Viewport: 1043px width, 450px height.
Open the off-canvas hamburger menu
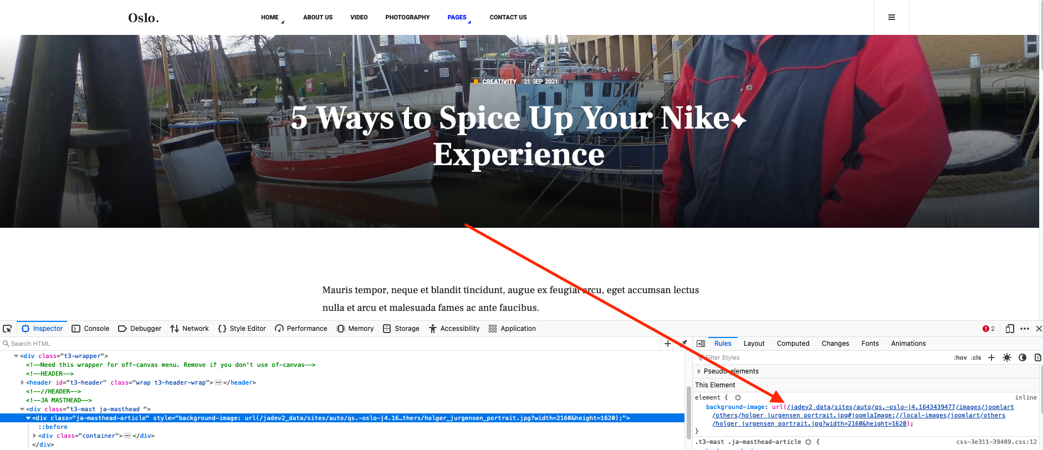[x=892, y=17]
